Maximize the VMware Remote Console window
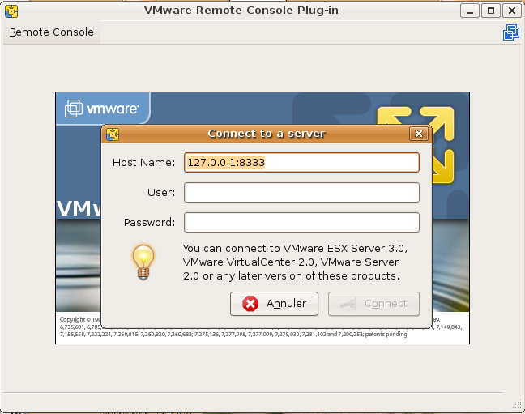 click(491, 11)
